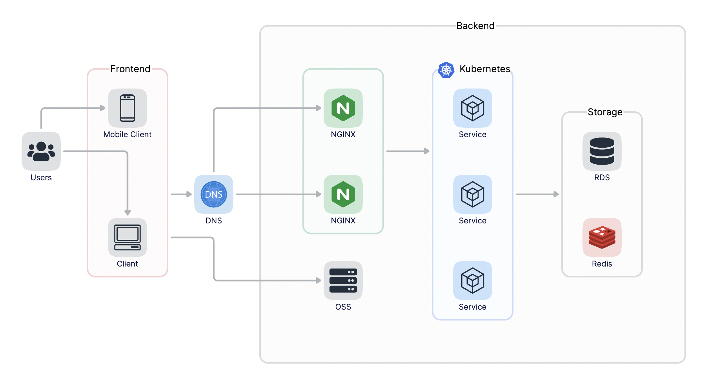
Task: Select the red Redis icon
Action: (602, 237)
